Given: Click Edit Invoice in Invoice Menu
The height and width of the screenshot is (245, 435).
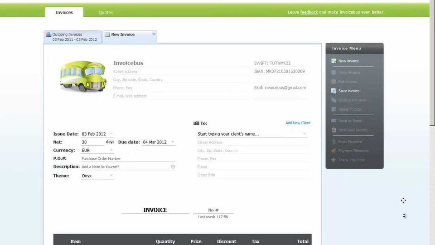Looking at the screenshot, I should coord(348,81).
